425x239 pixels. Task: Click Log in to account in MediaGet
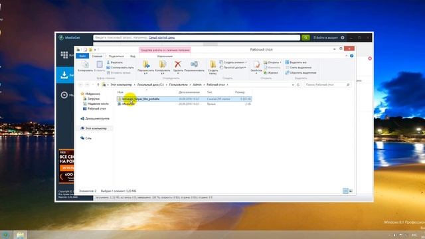point(325,38)
